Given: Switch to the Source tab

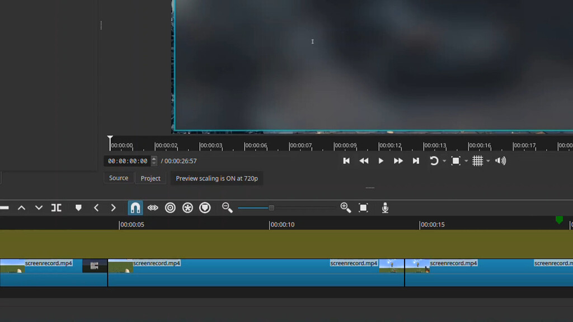Looking at the screenshot, I should pos(118,178).
